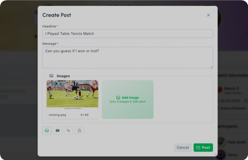Click the Match Information heading

click(232, 76)
